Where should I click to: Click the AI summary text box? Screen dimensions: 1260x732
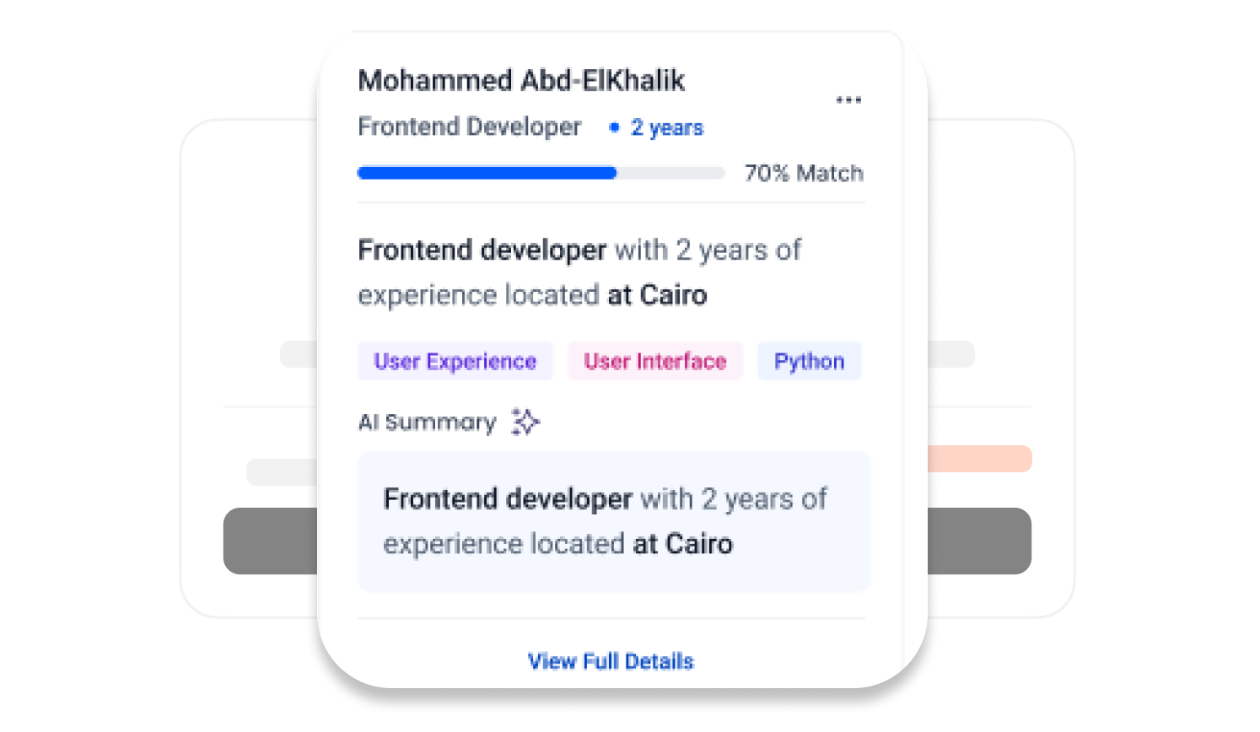pos(614,521)
